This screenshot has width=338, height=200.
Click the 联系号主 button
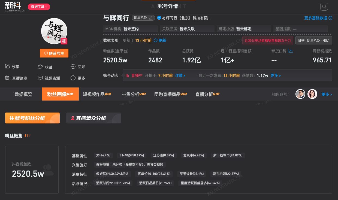pos(54,53)
